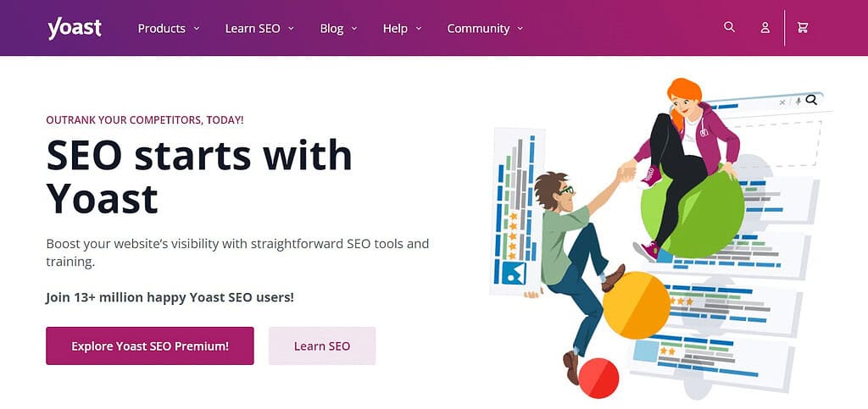
Task: Click the light pink Learn SEO button
Action: click(x=322, y=346)
